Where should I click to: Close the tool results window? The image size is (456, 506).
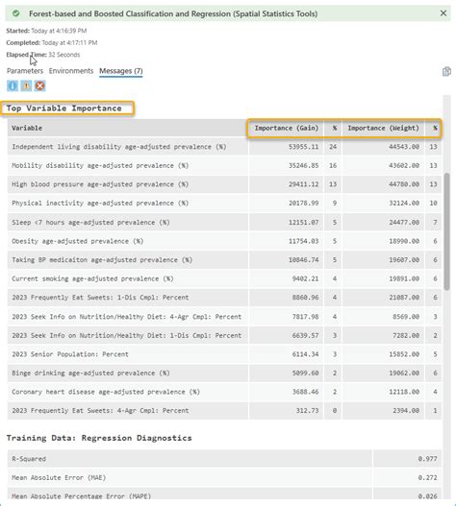[443, 13]
